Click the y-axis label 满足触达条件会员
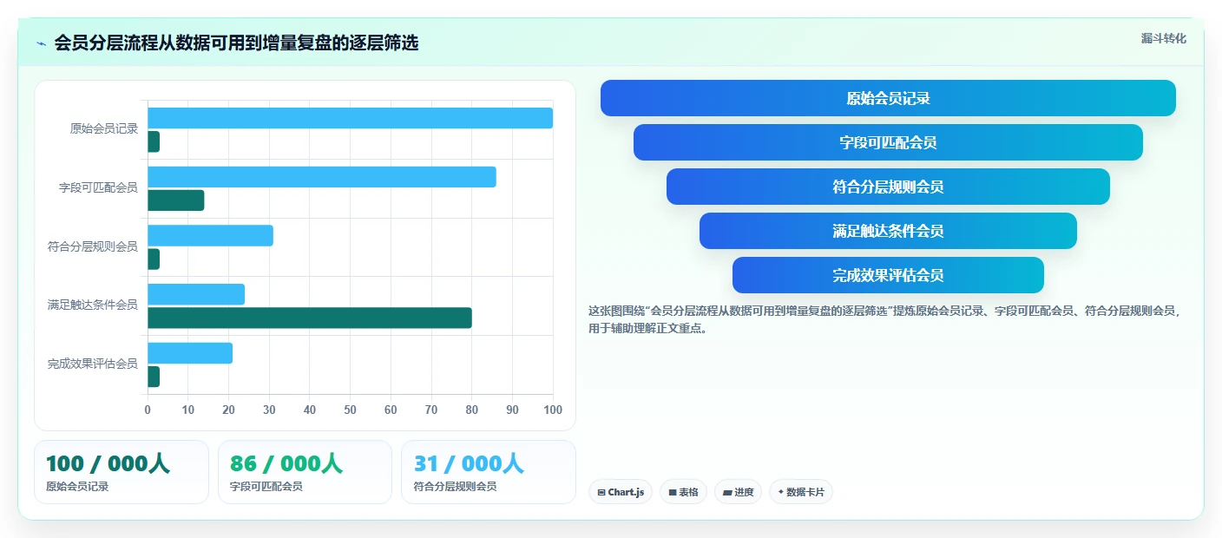 (93, 305)
